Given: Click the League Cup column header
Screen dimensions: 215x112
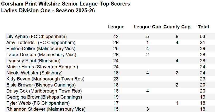Looking at the screenshot, I should pos(147,27).
